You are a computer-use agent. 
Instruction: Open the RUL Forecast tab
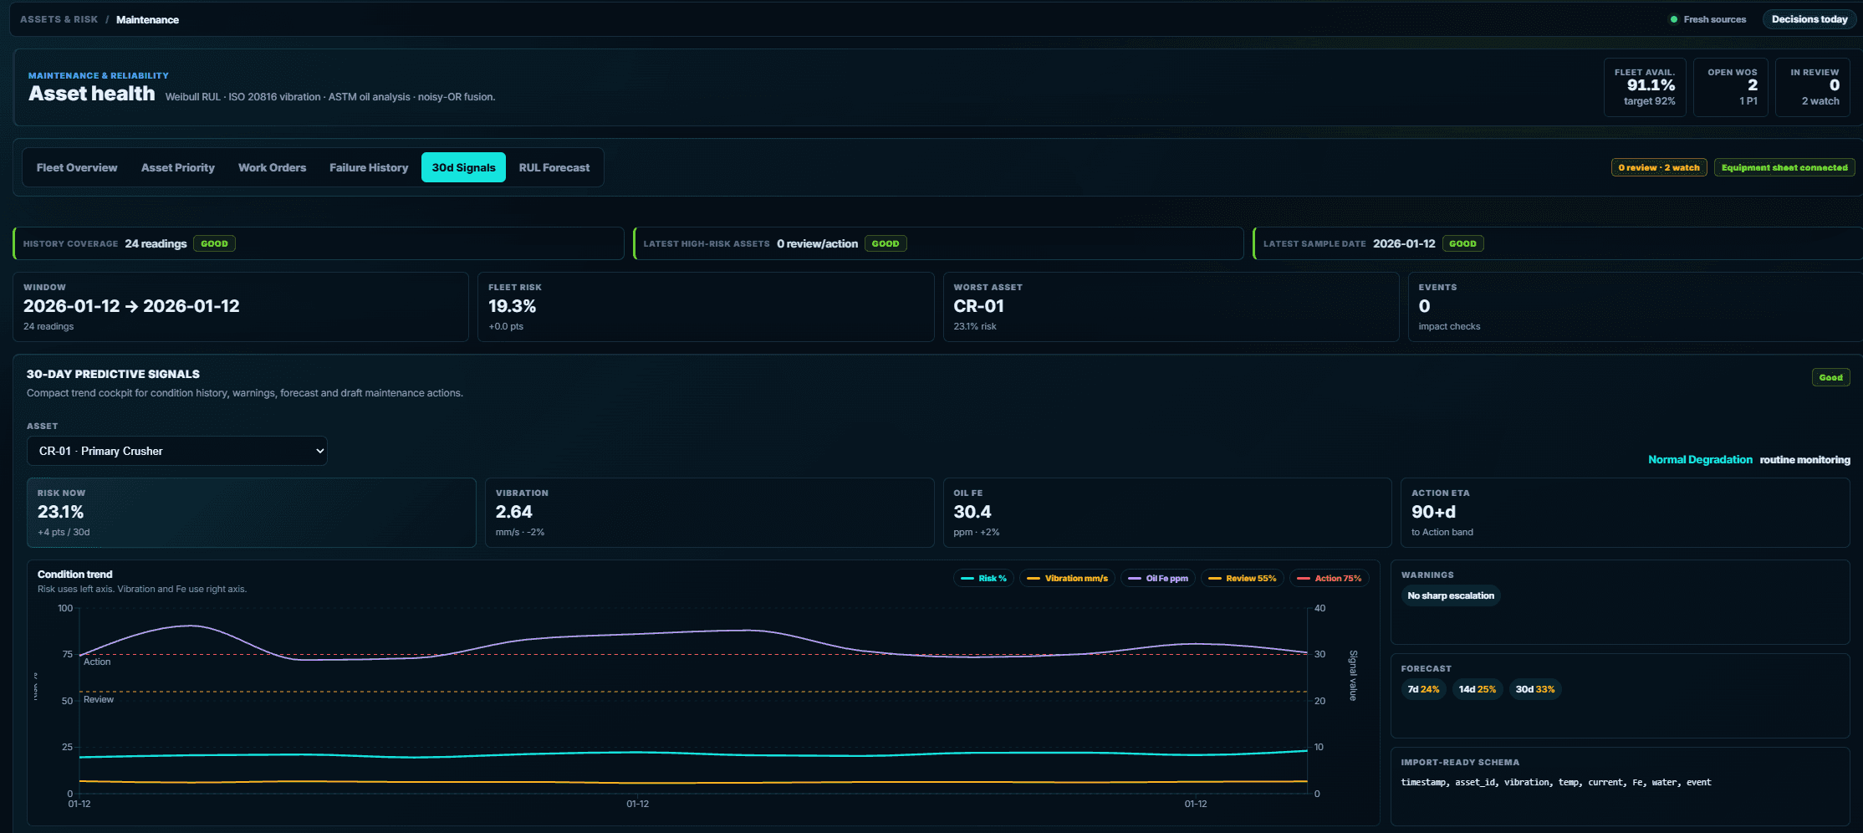[x=554, y=167]
